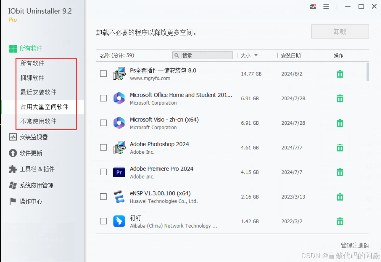This screenshot has width=381, height=262.
Task: Select the eNSP V1.3.00.100 checkbox
Action: coord(103,197)
